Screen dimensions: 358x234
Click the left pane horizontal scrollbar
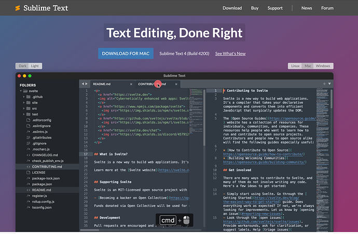click(89, 230)
